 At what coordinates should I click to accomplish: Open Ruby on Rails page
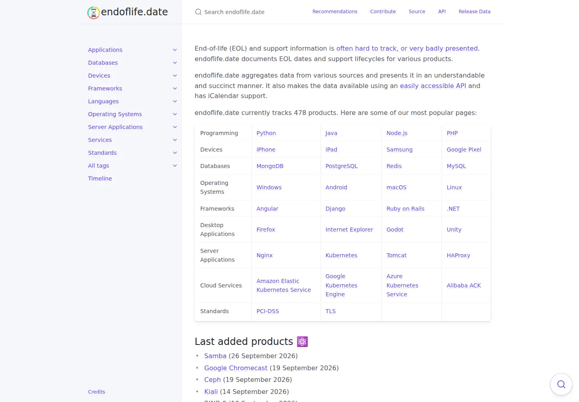click(x=405, y=209)
